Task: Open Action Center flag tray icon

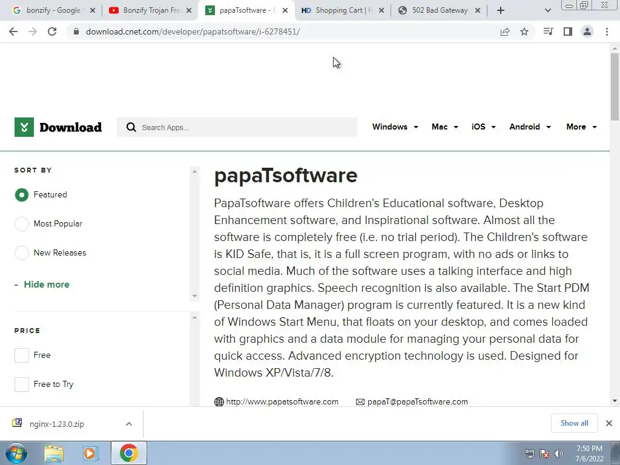Action: pos(544,453)
